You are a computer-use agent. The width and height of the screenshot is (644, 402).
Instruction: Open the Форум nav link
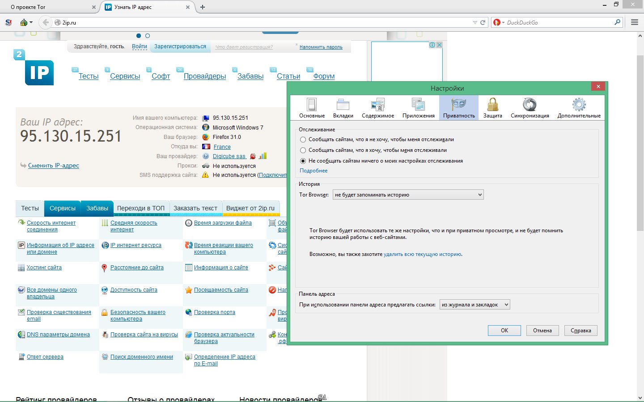click(x=324, y=76)
